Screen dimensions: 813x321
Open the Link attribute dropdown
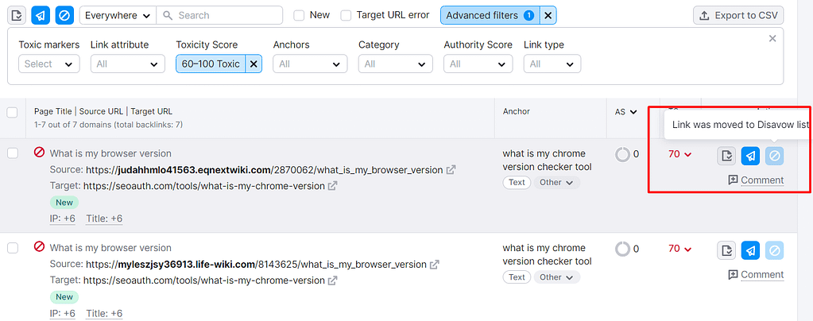(127, 64)
